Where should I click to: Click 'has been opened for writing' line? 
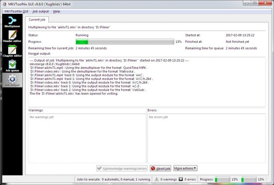click(x=74, y=93)
